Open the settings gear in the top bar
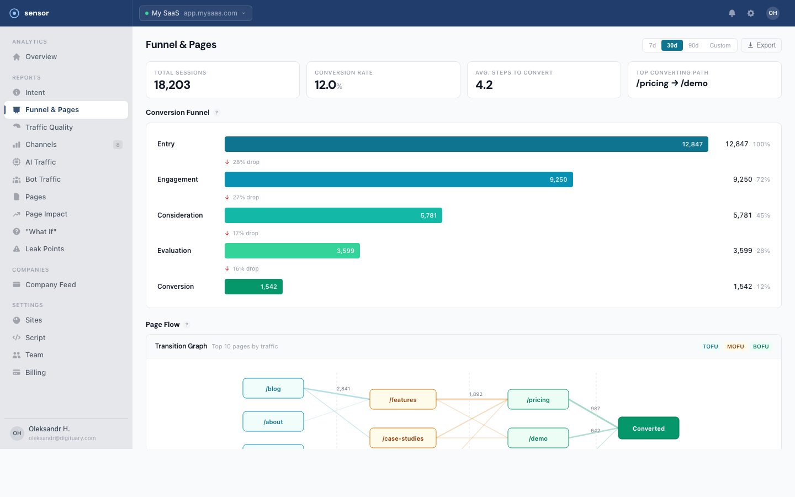The height and width of the screenshot is (497, 795). (x=751, y=13)
